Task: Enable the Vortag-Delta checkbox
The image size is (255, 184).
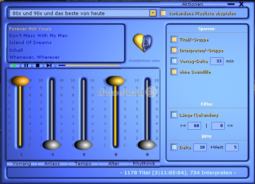Action: point(174,61)
